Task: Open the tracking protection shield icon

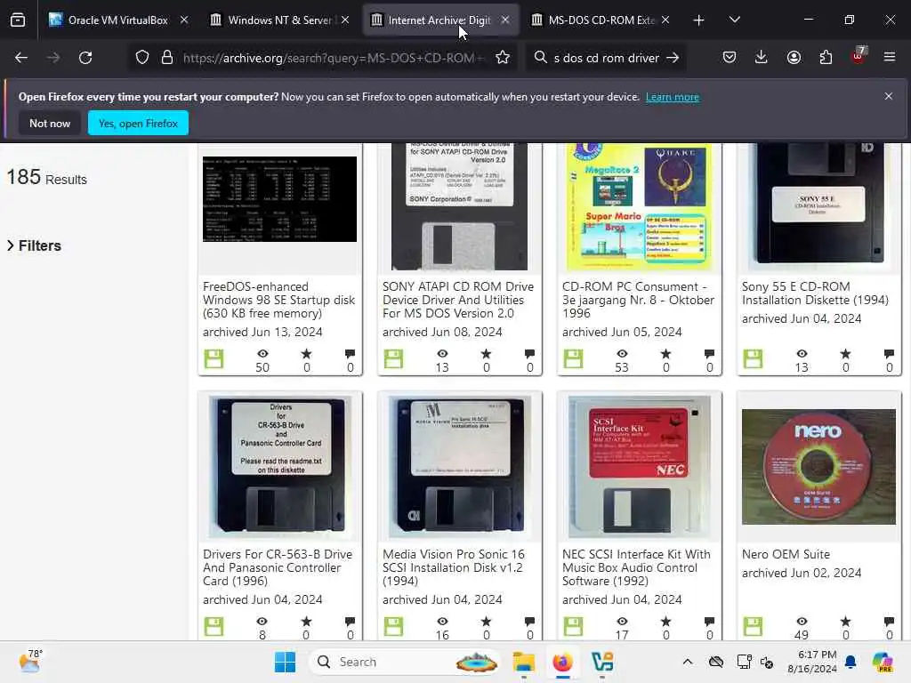Action: click(x=142, y=58)
